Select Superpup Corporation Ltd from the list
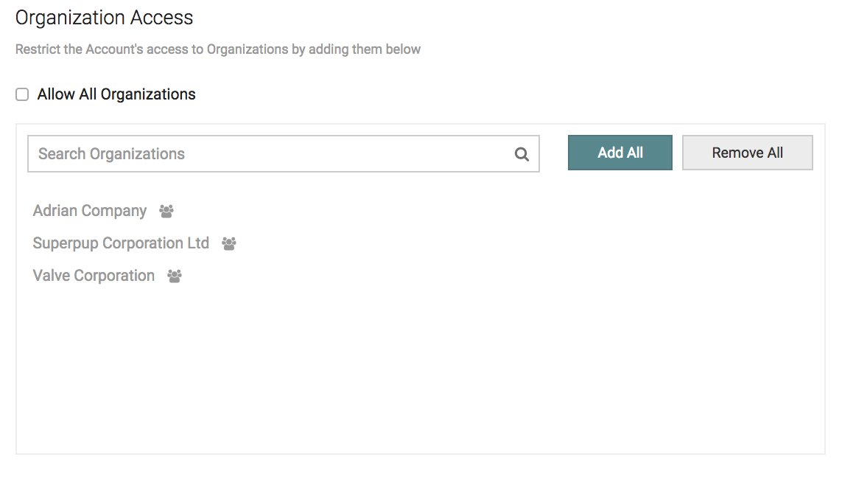 pyautogui.click(x=121, y=243)
